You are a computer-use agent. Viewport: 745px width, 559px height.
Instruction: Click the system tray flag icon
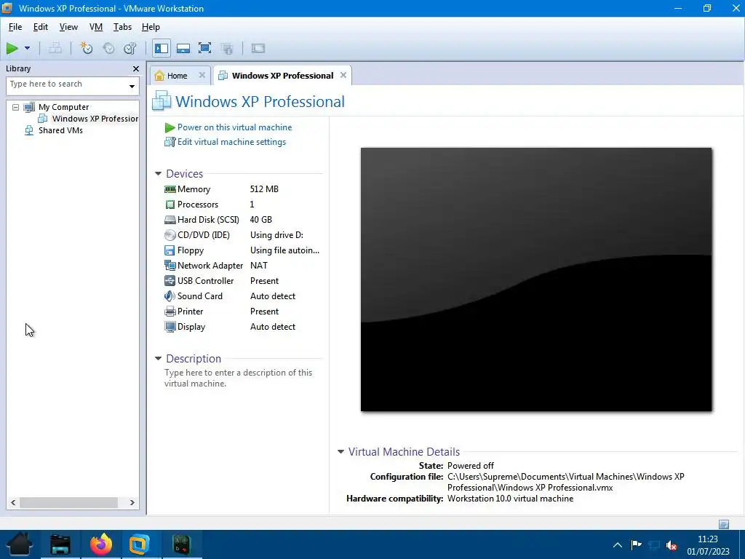tap(636, 544)
